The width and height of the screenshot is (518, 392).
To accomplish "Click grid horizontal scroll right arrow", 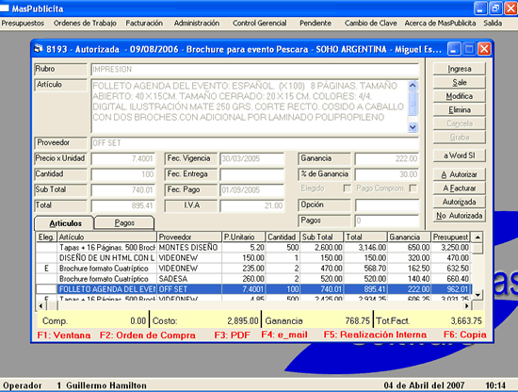I will 467,305.
